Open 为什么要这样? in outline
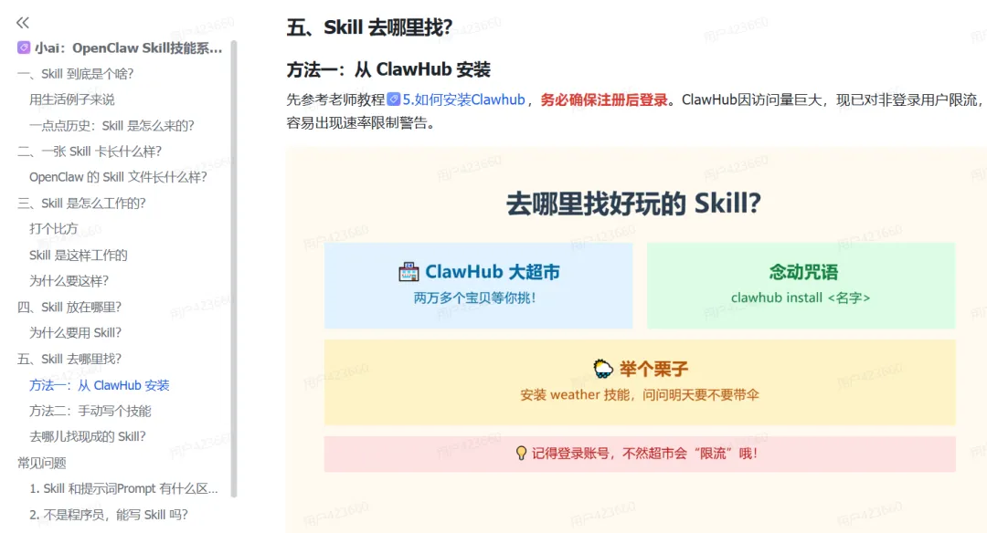The image size is (987, 533). point(69,281)
